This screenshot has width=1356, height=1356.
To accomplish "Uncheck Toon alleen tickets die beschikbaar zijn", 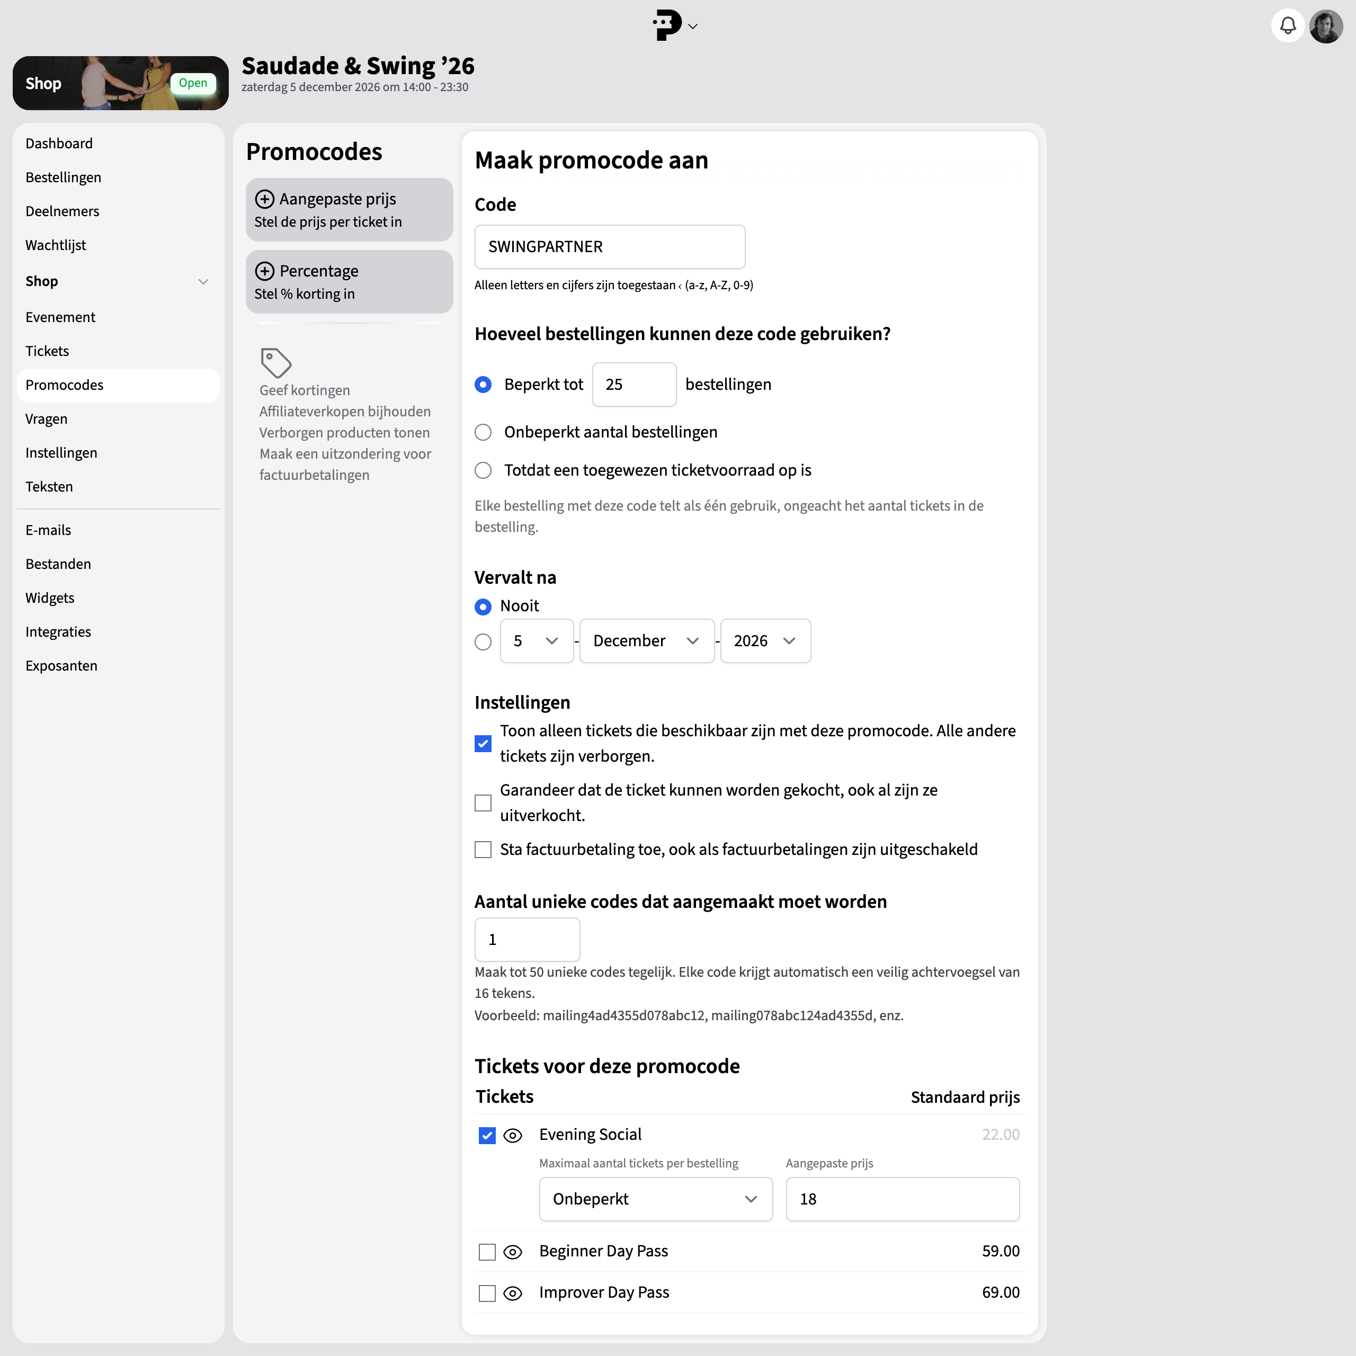I will pos(483,743).
